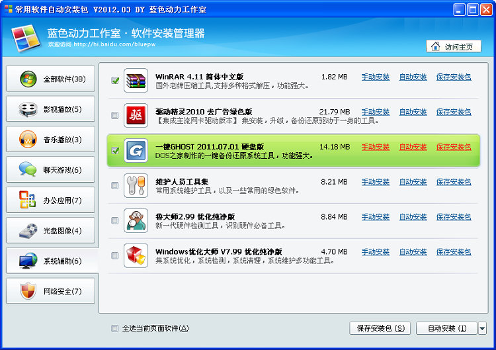Click the Windows优化大师 icon
Screen dimensions: 496x350
(136, 255)
